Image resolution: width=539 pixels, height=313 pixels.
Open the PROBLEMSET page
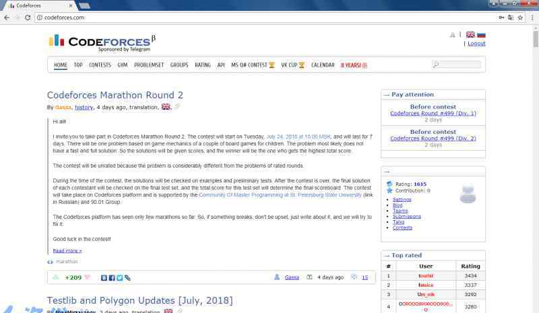149,65
